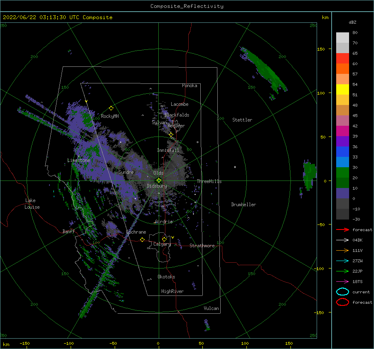This screenshot has height=349, width=374.
Task: Click the Olds town label
Action: [x=158, y=173]
